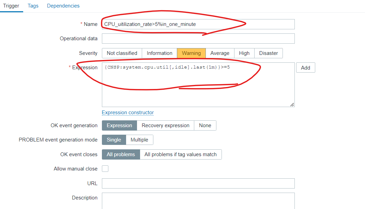
Task: Set OK event generation to None
Action: (x=205, y=125)
